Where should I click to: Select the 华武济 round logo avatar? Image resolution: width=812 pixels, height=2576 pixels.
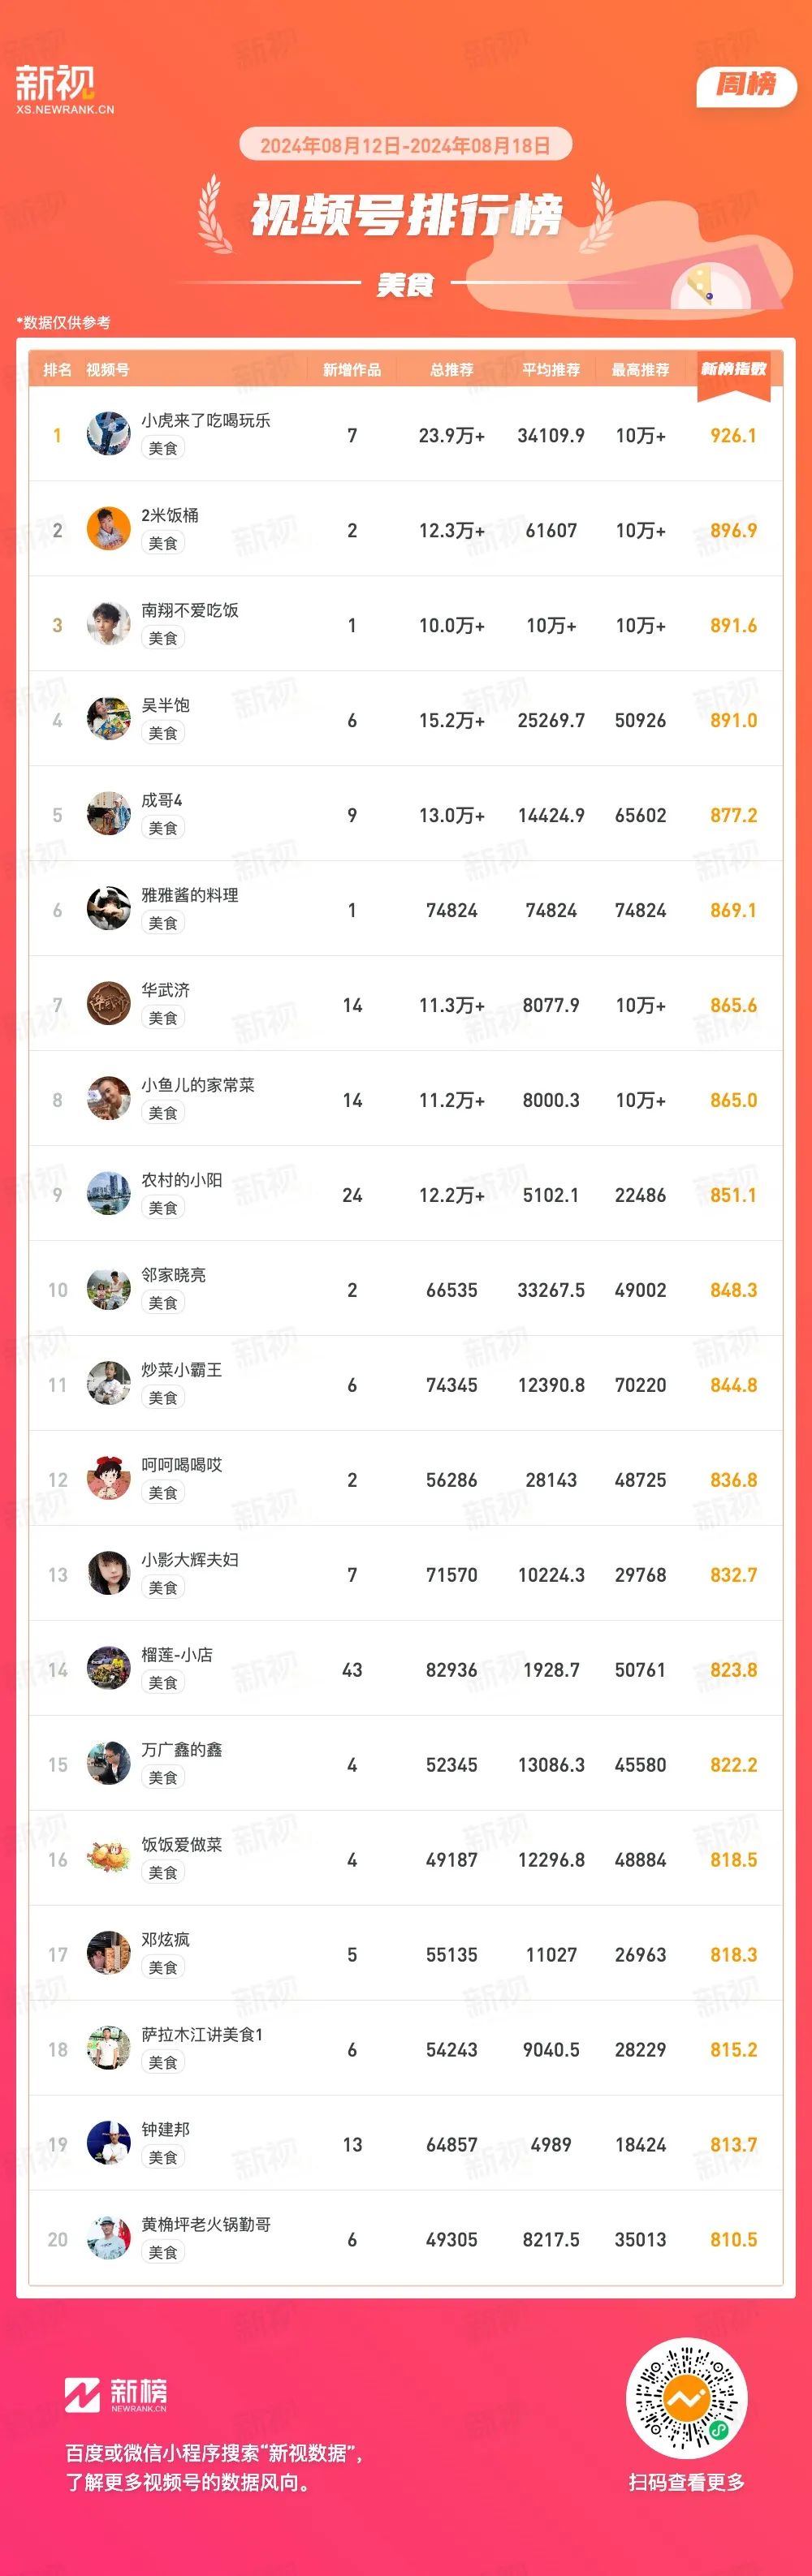tap(108, 1004)
